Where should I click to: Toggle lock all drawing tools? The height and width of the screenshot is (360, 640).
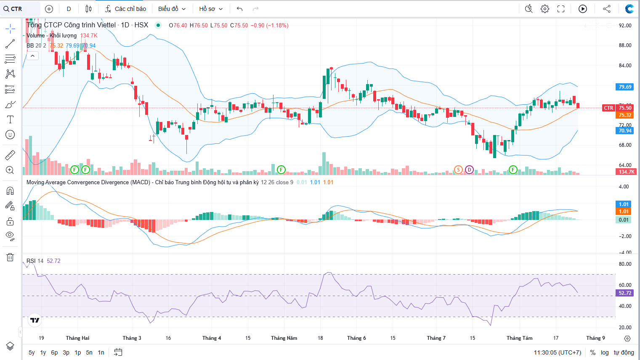pyautogui.click(x=10, y=221)
